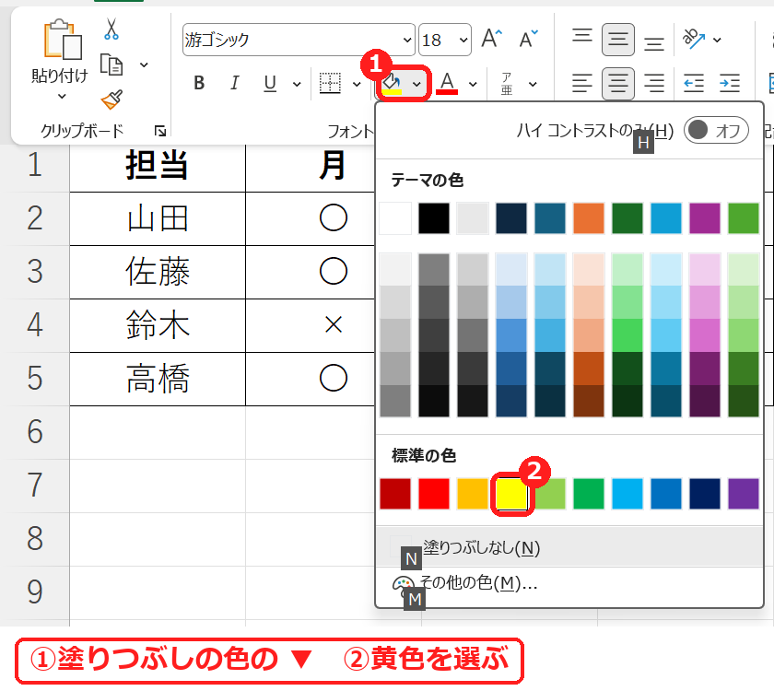Expand the Underline style dropdown
The width and height of the screenshot is (774, 691).
[x=297, y=84]
